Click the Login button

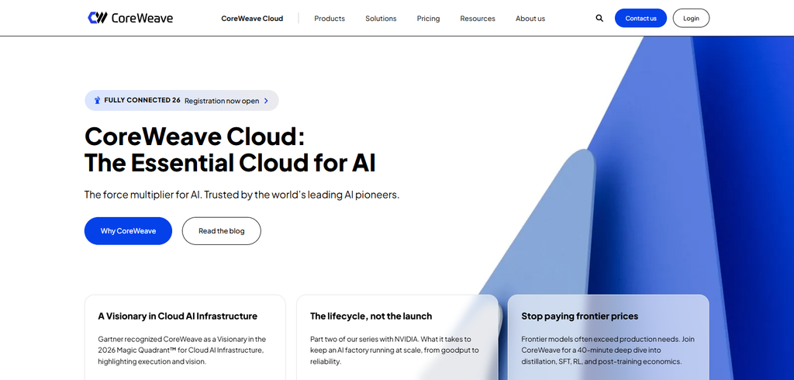coord(691,19)
